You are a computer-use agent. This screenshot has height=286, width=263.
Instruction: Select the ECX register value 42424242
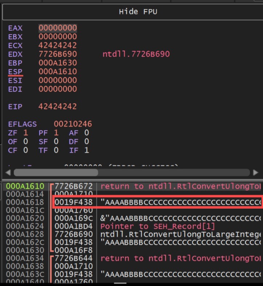coord(58,45)
